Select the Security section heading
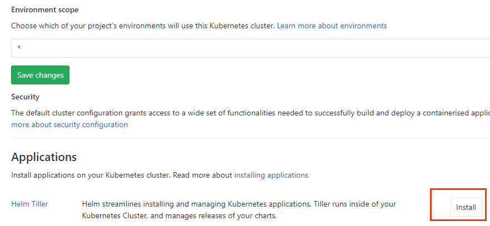The width and height of the screenshot is (490, 226). 25,97
